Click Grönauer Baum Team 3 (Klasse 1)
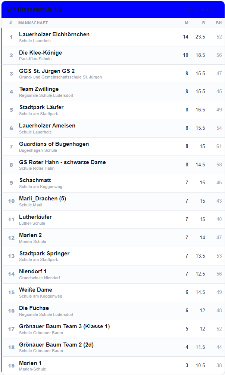The image size is (225, 375). (x=64, y=326)
